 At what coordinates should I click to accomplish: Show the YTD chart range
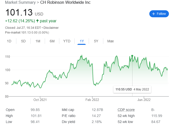click(67, 41)
